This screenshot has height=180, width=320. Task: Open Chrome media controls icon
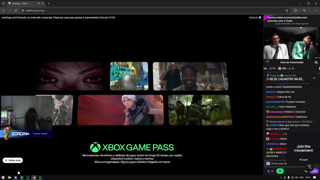click(x=304, y=10)
